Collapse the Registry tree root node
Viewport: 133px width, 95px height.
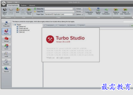click(x=13, y=25)
